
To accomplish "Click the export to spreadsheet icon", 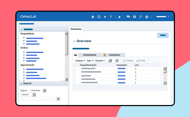I will tap(110, 61).
